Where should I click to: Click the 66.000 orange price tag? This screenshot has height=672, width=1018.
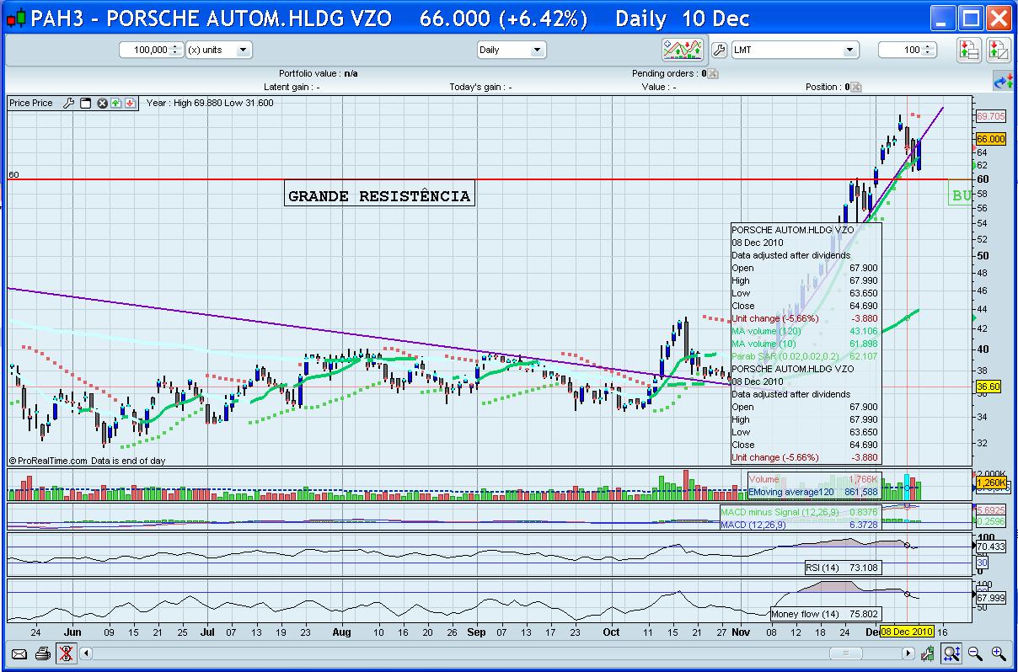click(x=991, y=138)
